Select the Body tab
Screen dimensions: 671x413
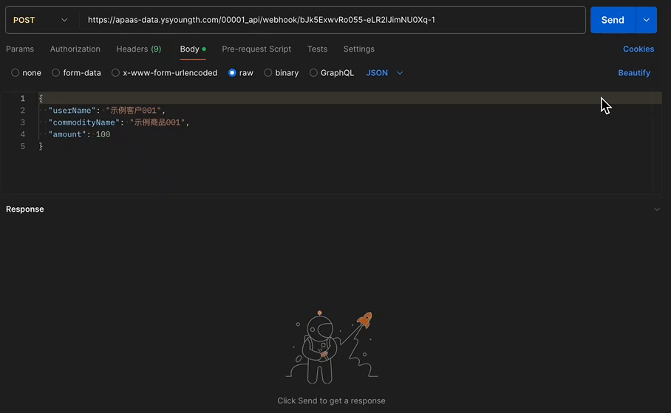(x=193, y=49)
